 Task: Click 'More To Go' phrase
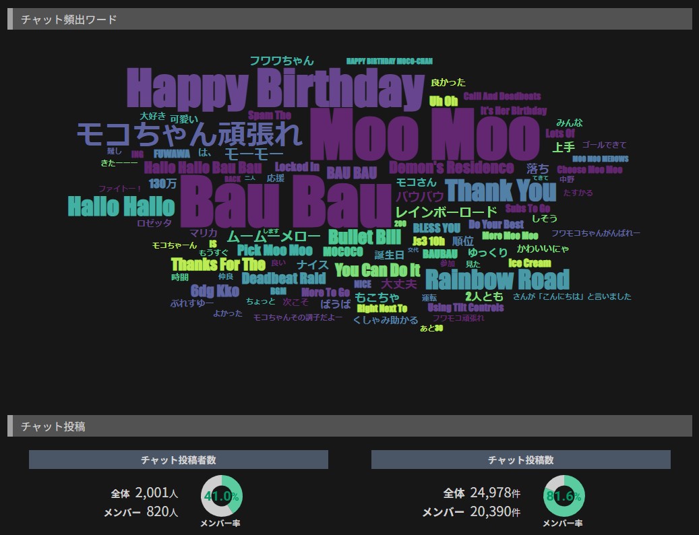point(326,292)
